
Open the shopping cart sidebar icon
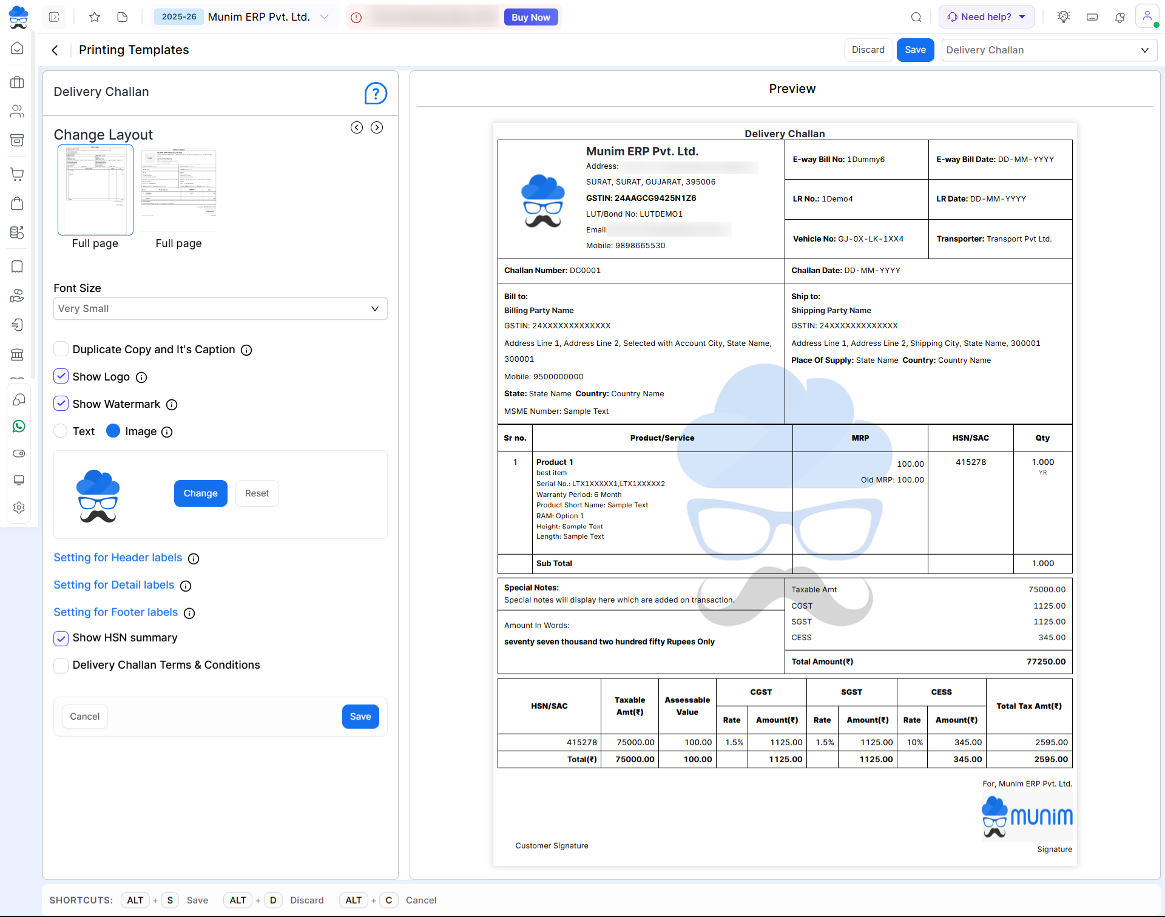click(x=18, y=174)
